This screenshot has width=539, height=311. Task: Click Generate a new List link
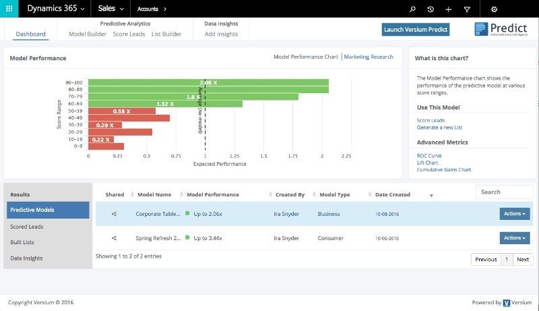(x=440, y=128)
